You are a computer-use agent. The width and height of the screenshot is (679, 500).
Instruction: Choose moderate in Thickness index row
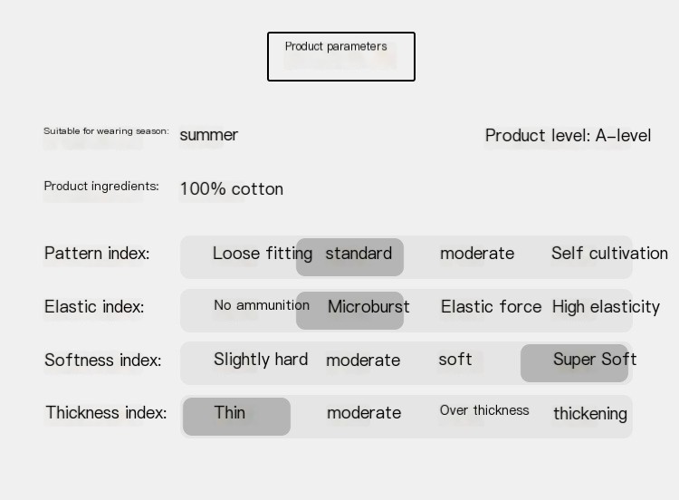point(363,413)
